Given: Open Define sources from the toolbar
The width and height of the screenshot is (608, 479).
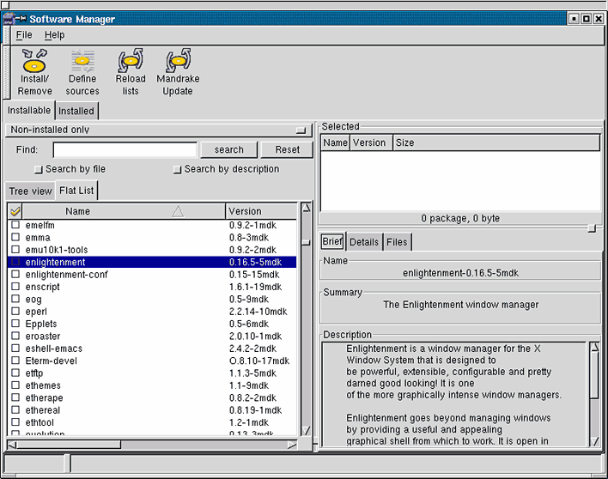Looking at the screenshot, I should click(82, 72).
